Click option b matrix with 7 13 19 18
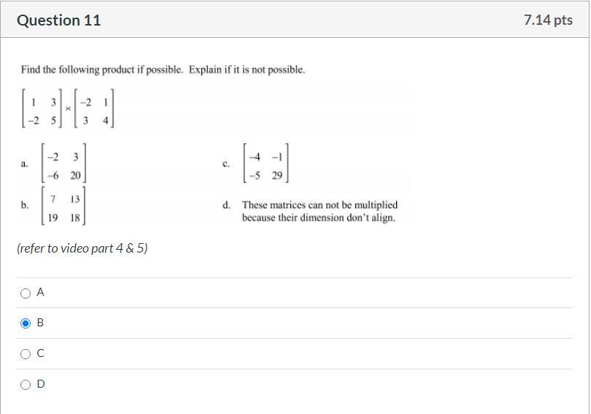The height and width of the screenshot is (414, 591). coord(65,207)
